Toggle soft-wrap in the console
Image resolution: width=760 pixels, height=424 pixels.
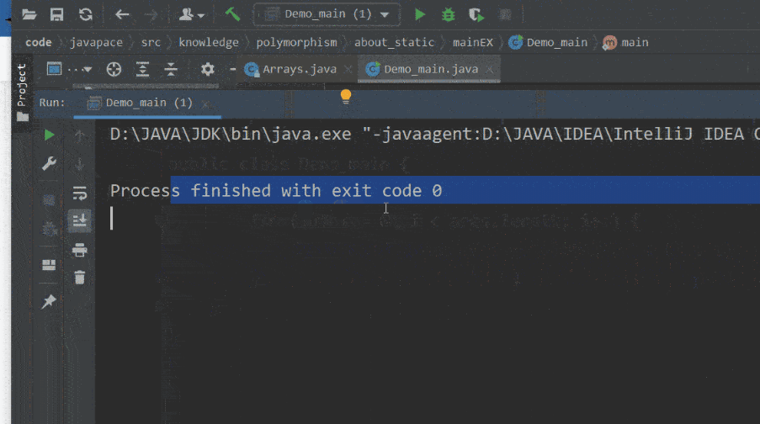click(80, 193)
